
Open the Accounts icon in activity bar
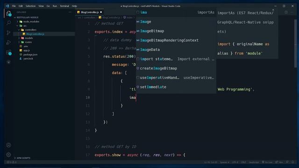pyautogui.click(x=8, y=145)
